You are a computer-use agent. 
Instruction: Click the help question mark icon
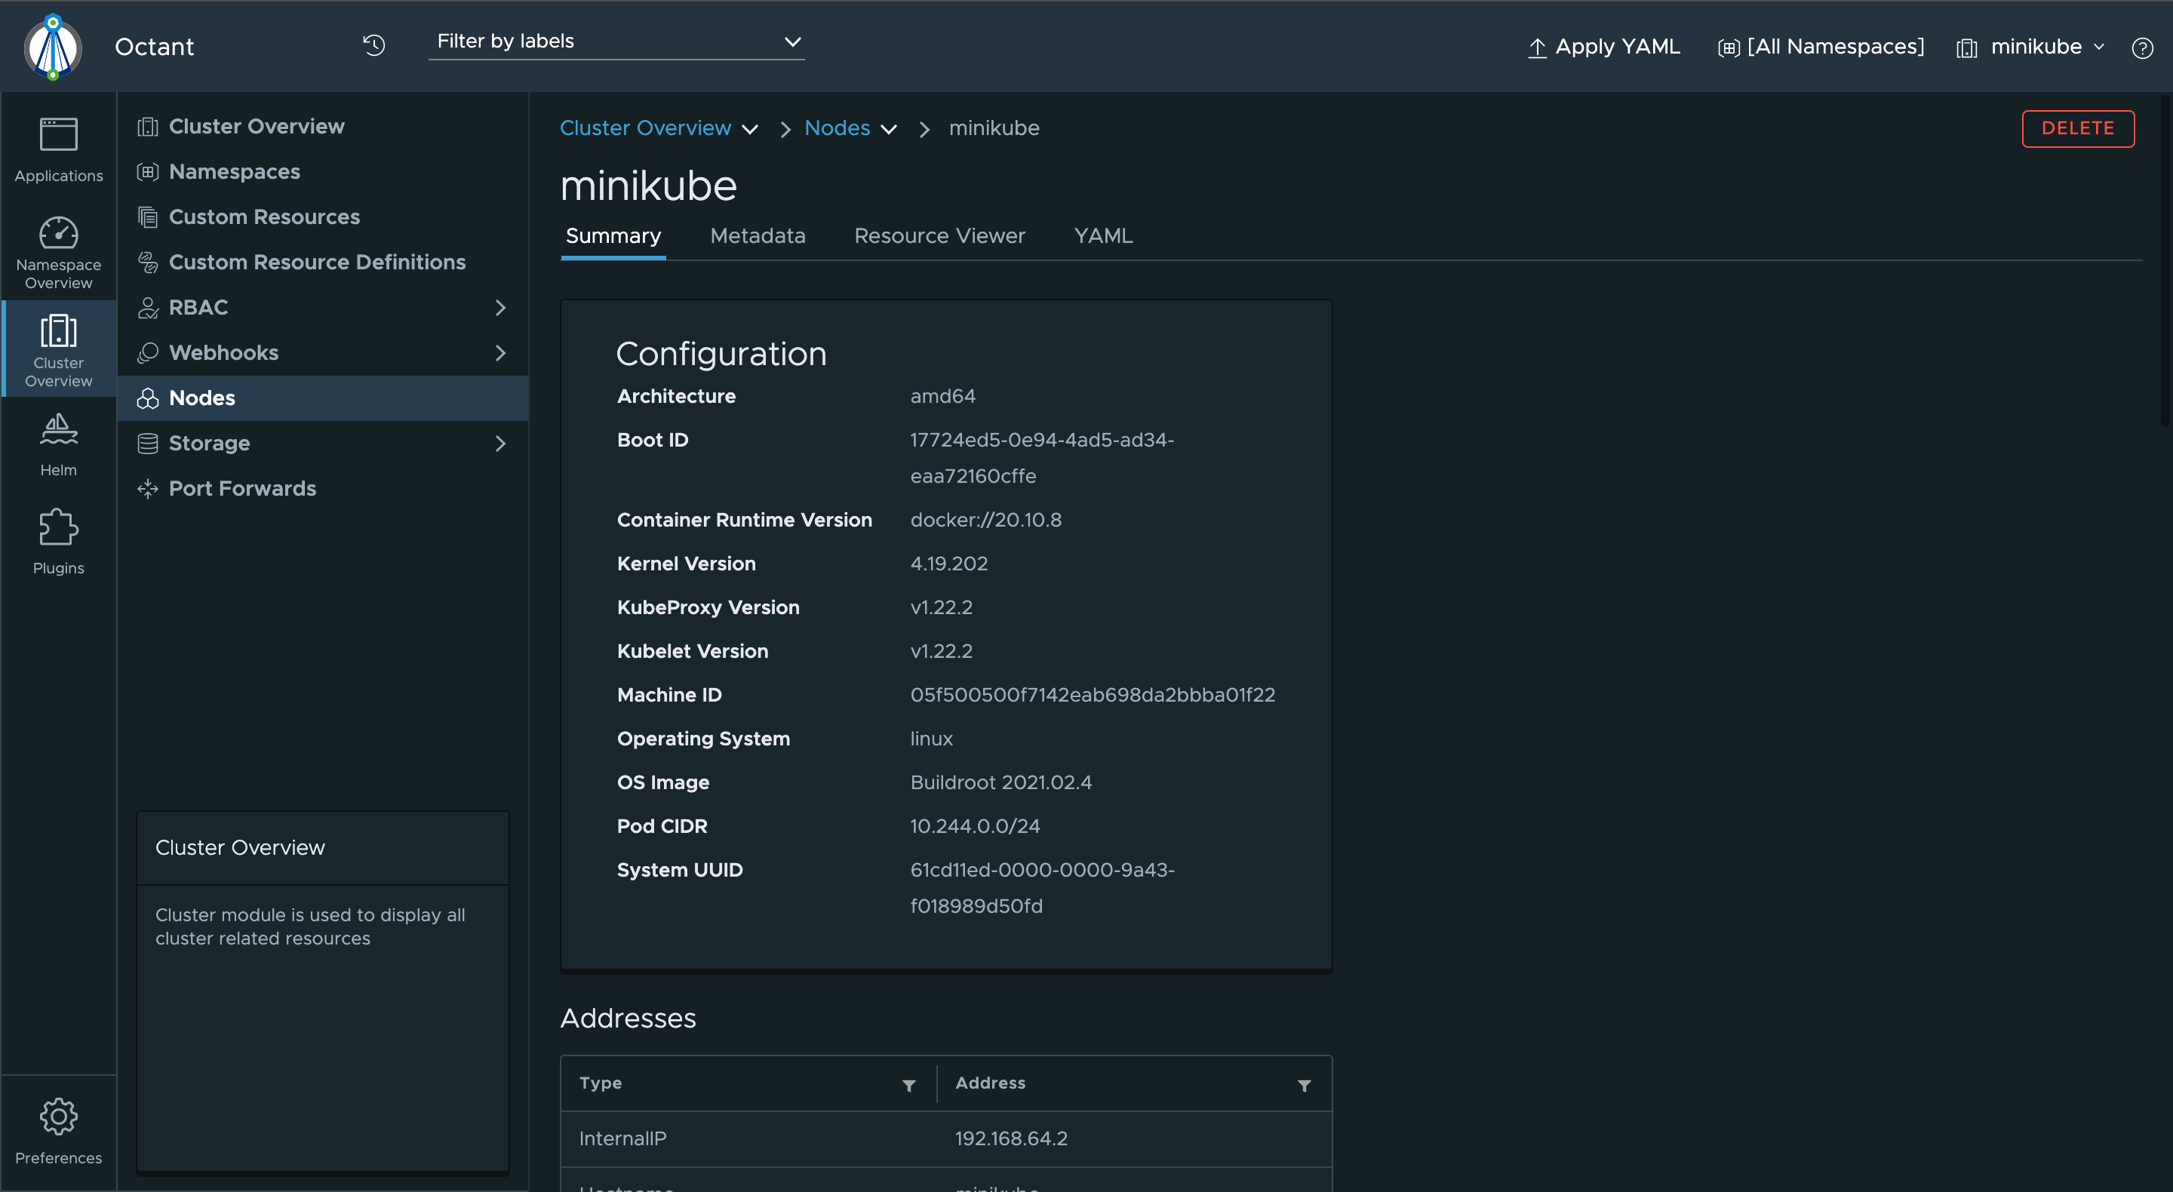coord(2142,48)
